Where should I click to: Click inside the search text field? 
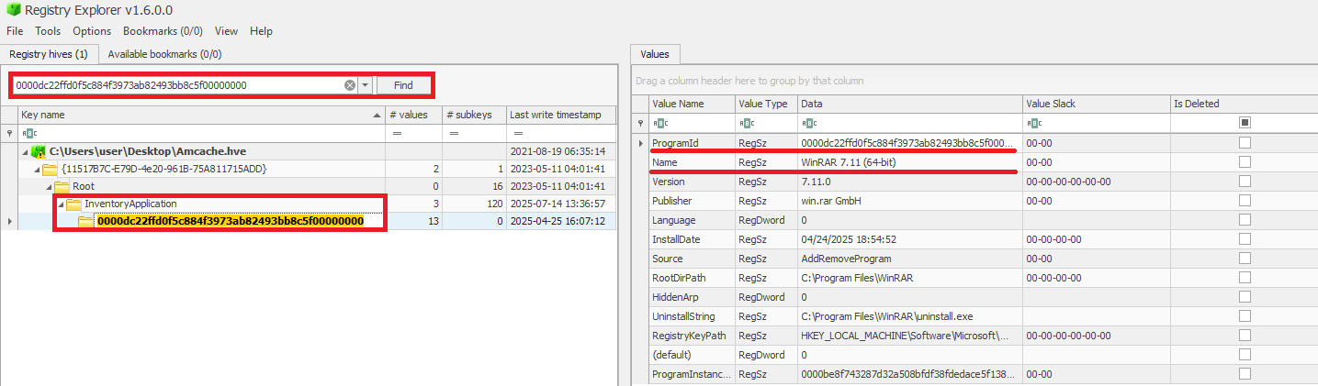coord(175,85)
